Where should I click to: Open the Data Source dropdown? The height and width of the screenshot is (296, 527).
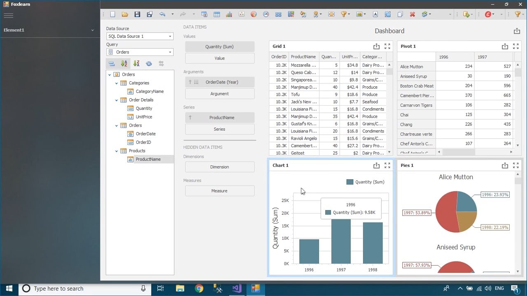coord(170,36)
